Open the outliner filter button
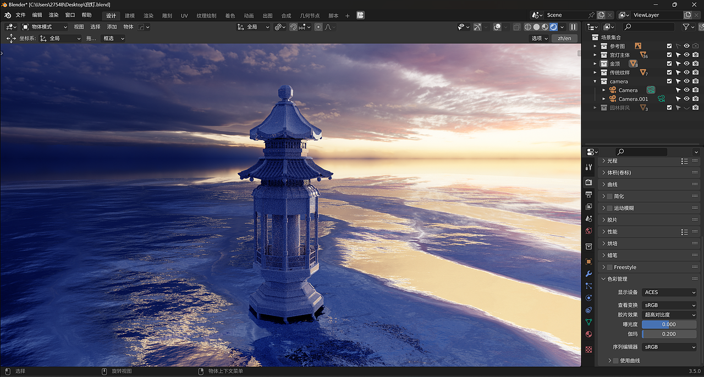This screenshot has width=704, height=377. [689, 27]
